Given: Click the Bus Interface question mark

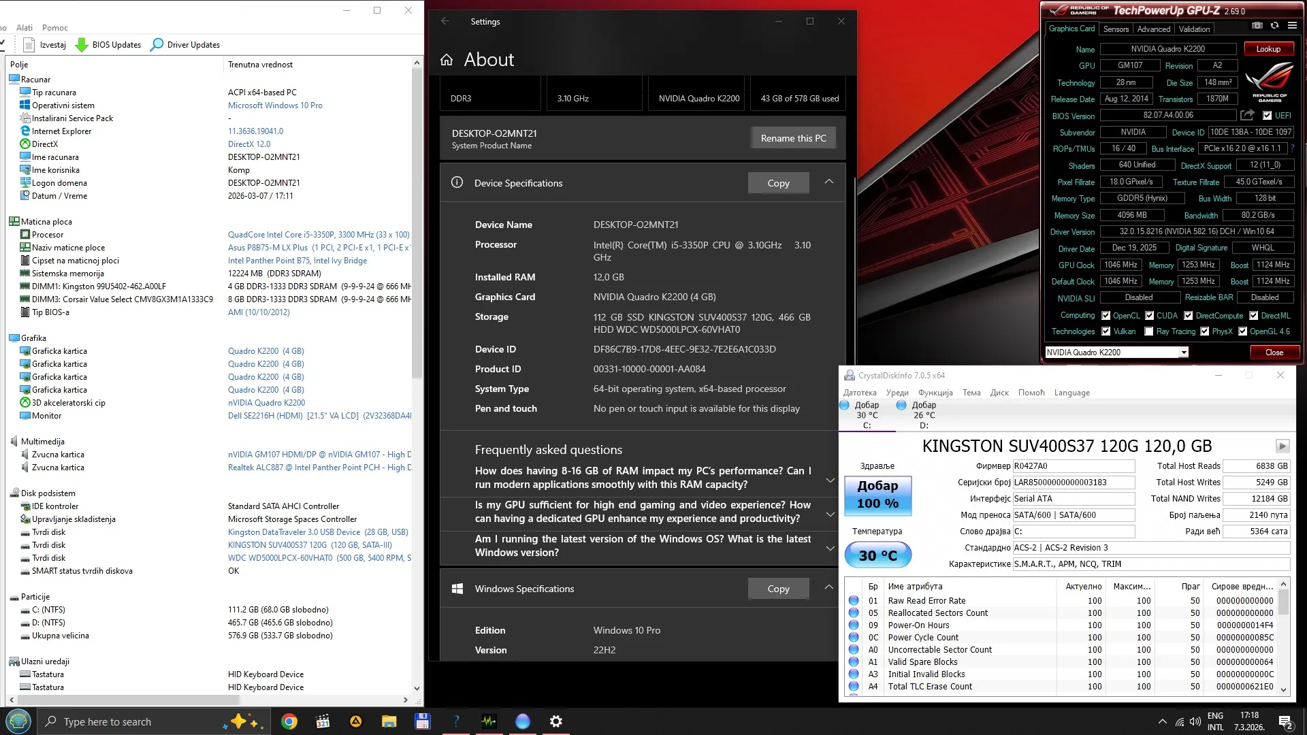Looking at the screenshot, I should point(1292,148).
